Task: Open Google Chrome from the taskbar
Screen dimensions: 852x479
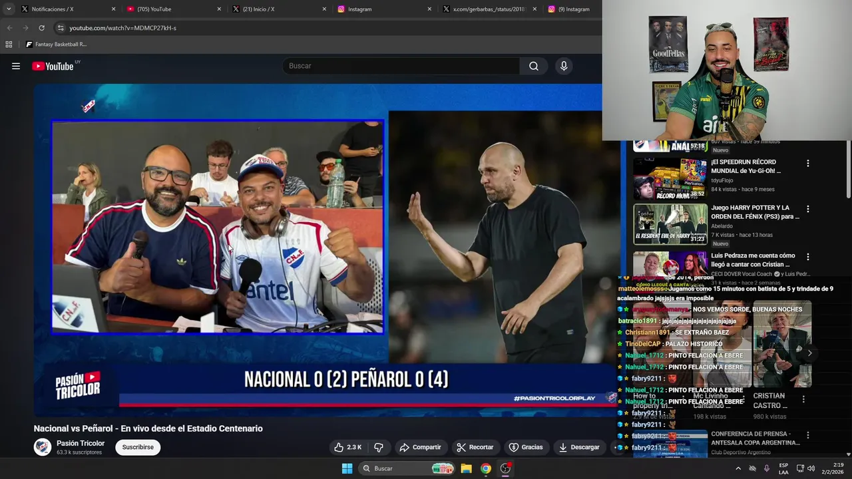Action: click(486, 468)
